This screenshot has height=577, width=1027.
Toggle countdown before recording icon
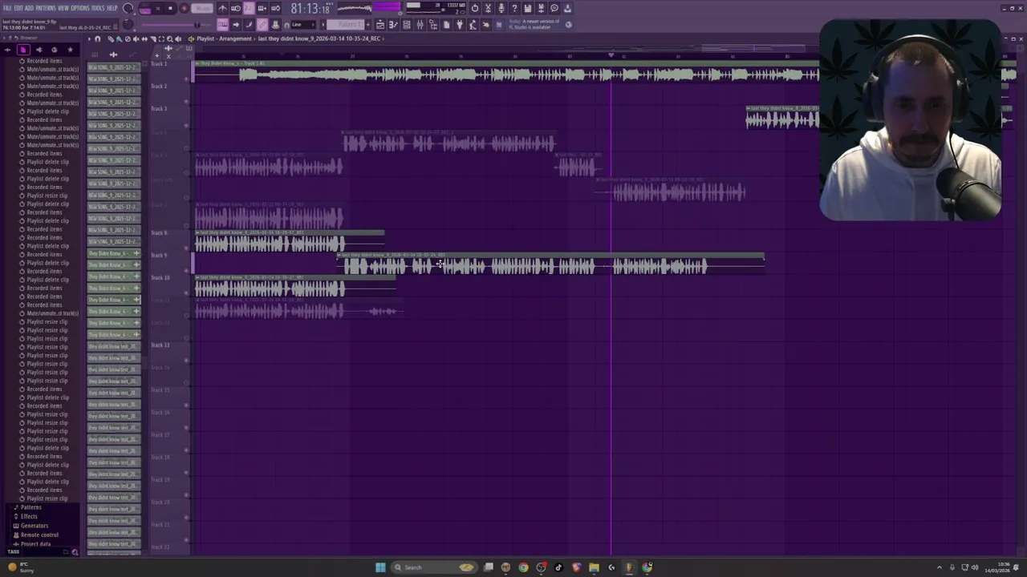click(249, 8)
